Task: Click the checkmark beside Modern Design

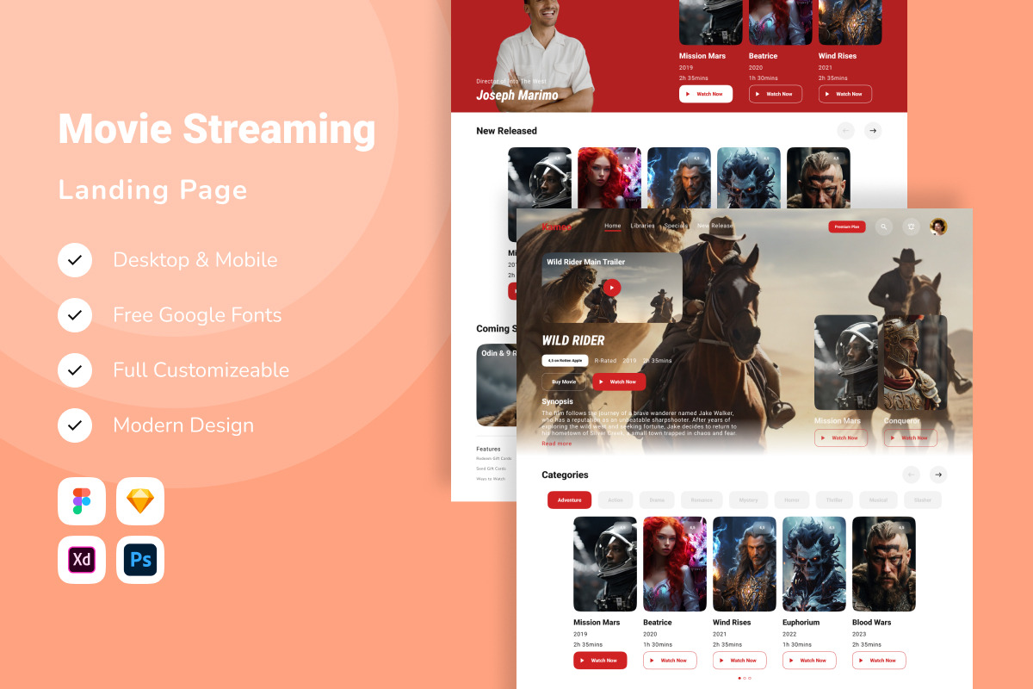Action: click(x=75, y=425)
